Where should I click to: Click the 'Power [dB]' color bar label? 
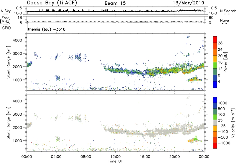click(225, 62)
